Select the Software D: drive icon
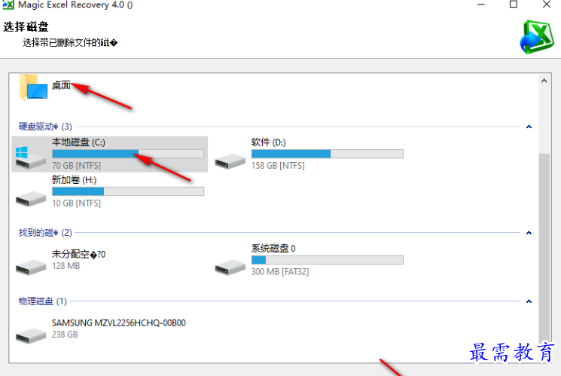The image size is (561, 376). coord(230,160)
